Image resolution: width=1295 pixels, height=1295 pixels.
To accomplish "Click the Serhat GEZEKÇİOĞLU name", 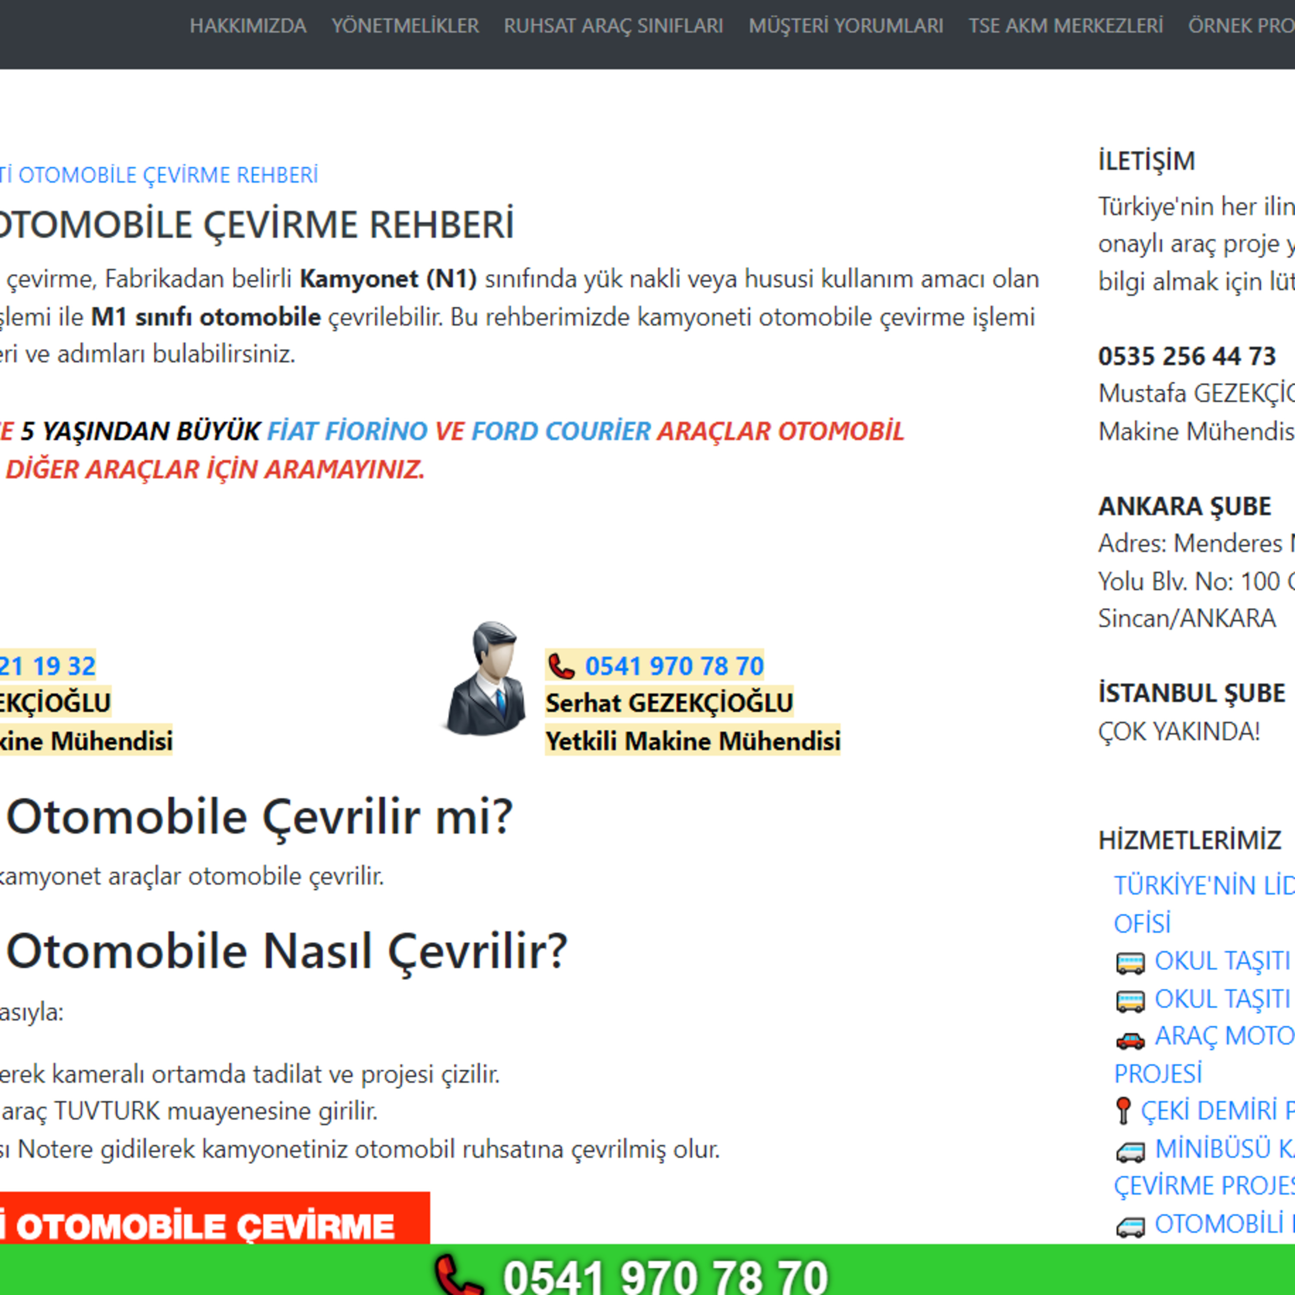I will click(669, 703).
